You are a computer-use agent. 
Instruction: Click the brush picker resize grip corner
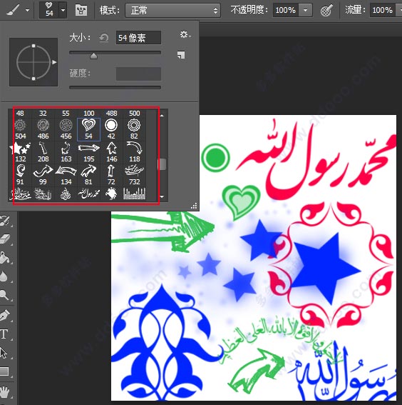[x=194, y=206]
